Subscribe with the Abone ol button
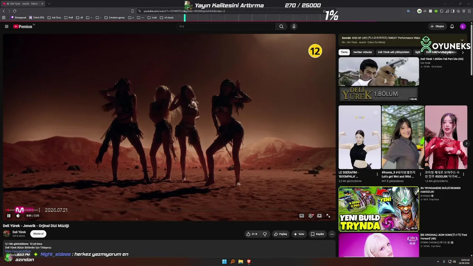Screen dimensions: 473x266 click(38, 234)
